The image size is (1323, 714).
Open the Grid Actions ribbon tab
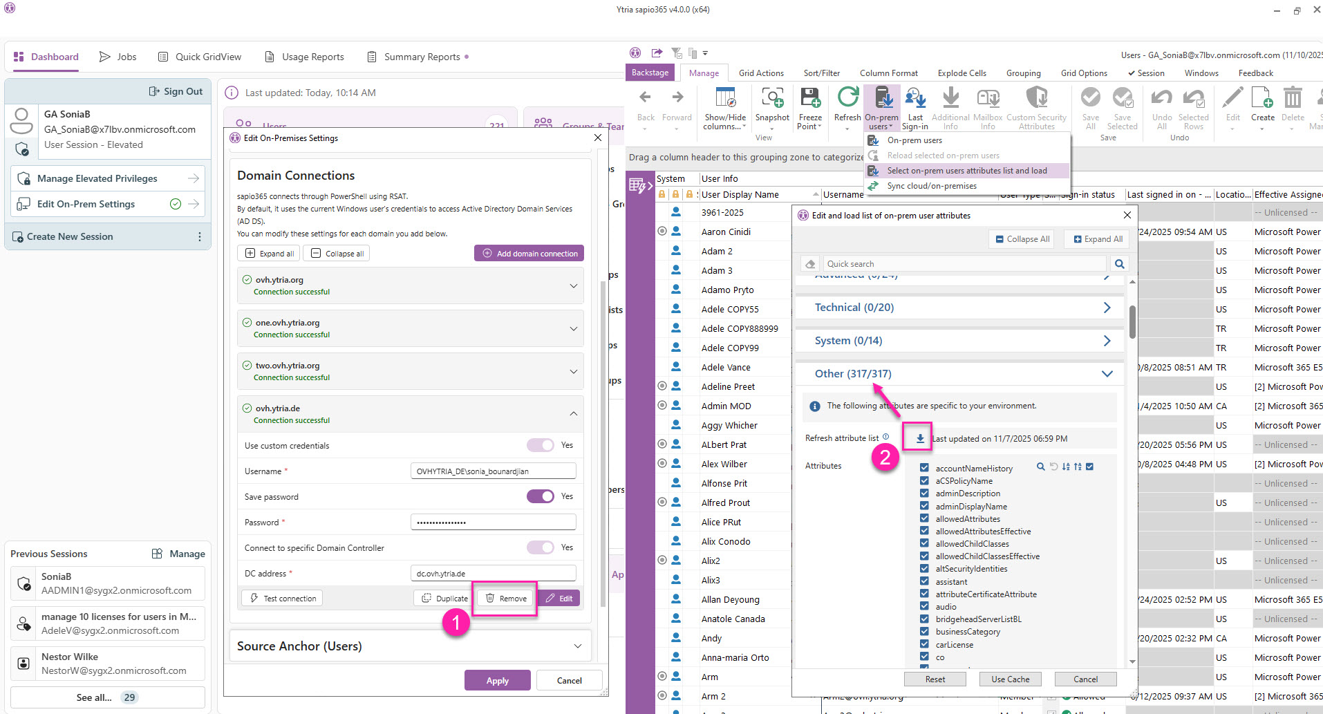pyautogui.click(x=761, y=73)
